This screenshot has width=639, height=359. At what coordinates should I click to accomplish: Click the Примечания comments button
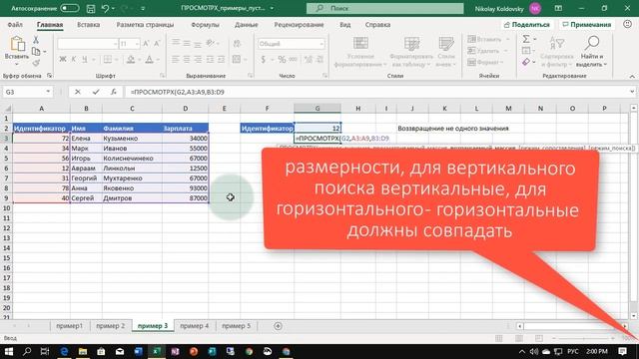pos(586,25)
